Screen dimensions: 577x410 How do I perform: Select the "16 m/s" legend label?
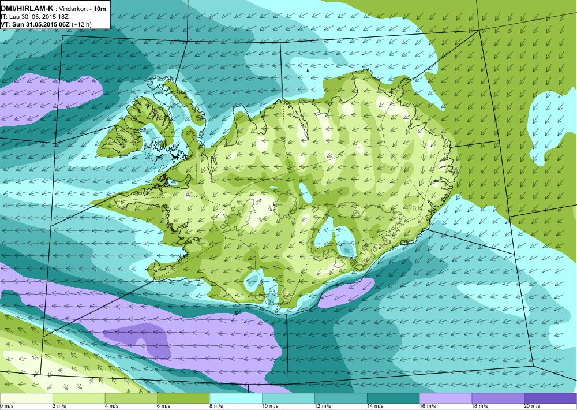point(428,406)
